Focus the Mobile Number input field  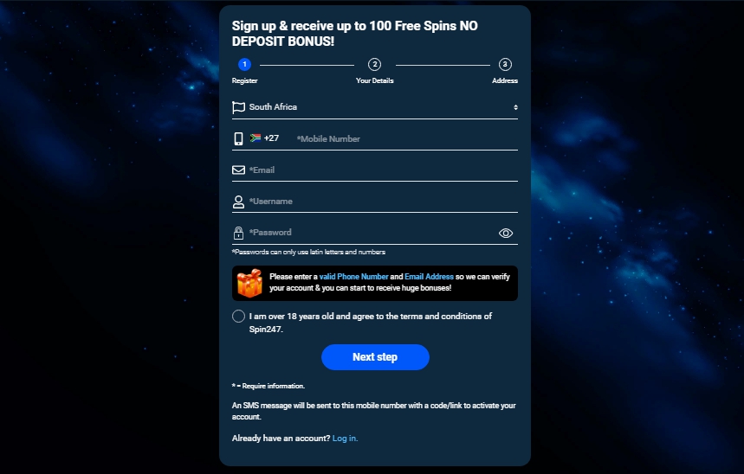point(406,139)
